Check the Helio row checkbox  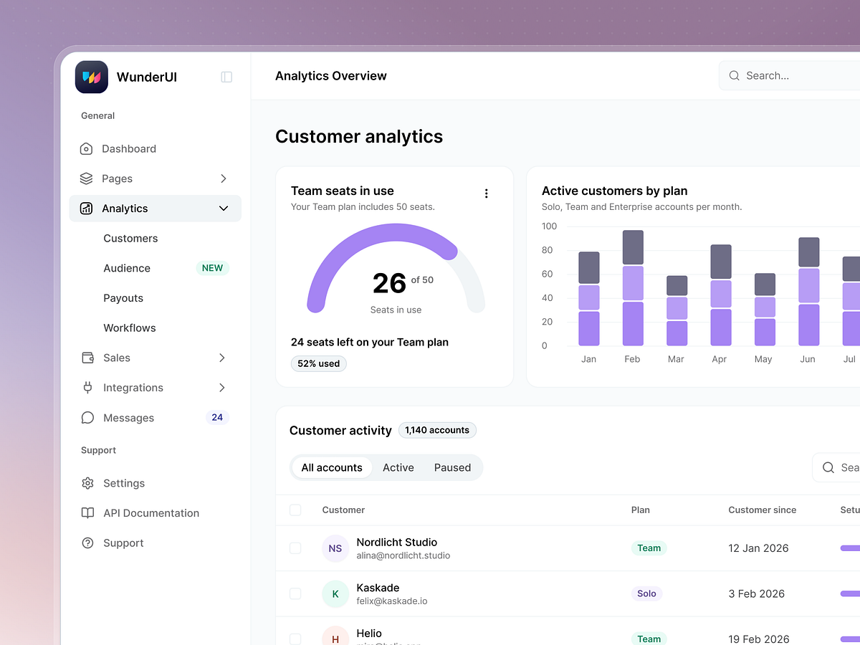pos(295,639)
